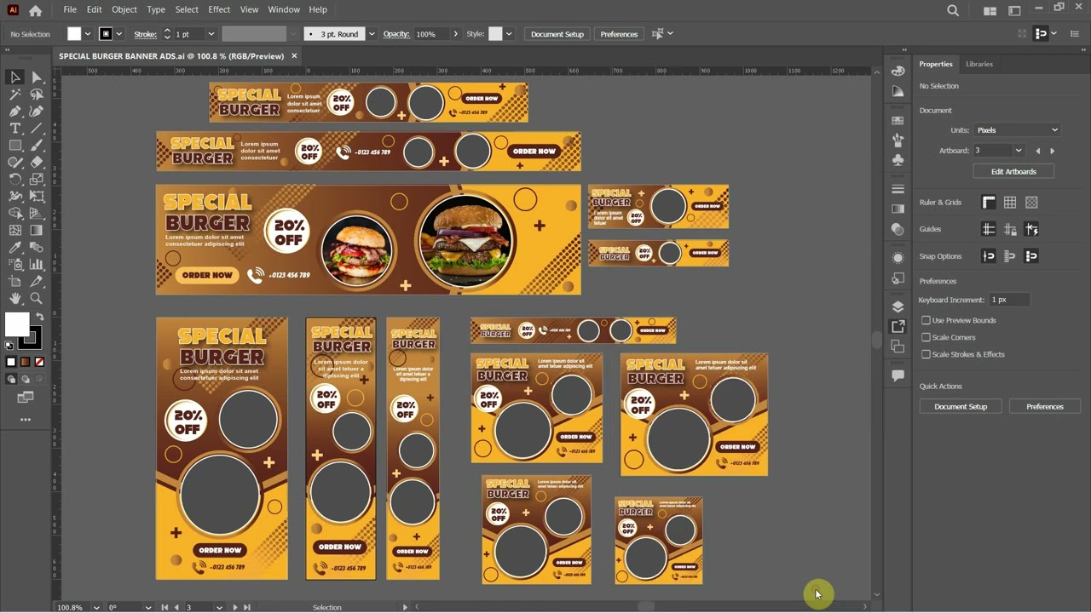Screen dimensions: 1091x613
Task: Click Preferences in the control bar
Action: click(619, 34)
